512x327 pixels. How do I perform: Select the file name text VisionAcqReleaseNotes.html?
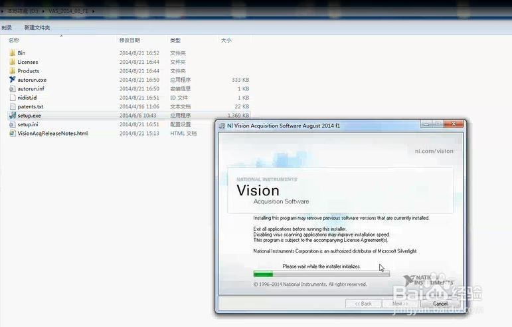(52, 134)
